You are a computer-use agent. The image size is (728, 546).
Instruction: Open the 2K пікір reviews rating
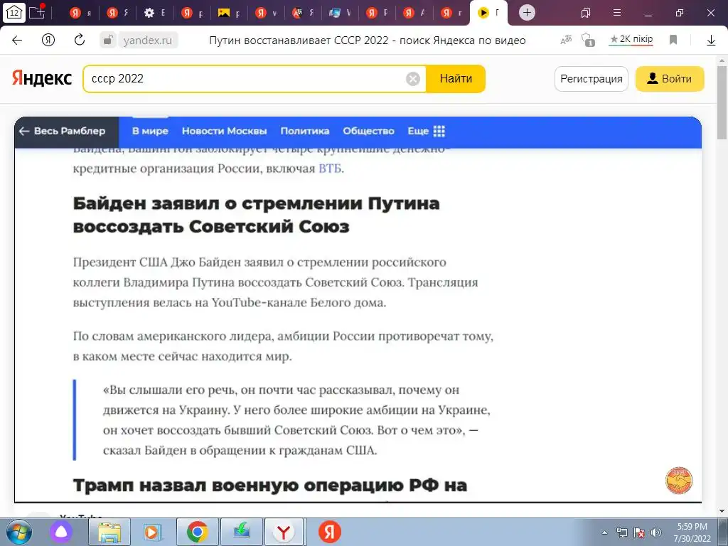[631, 40]
